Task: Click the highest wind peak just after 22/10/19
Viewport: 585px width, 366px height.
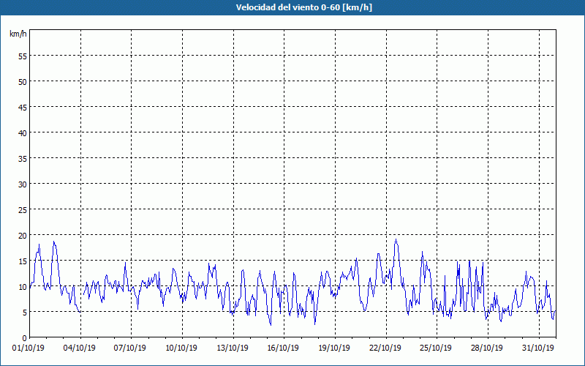Action: tap(396, 240)
